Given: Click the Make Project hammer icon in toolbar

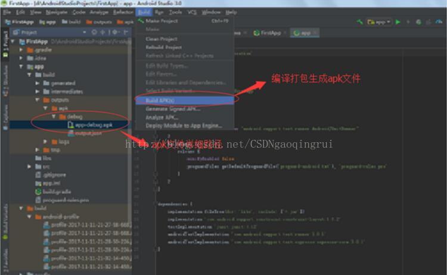Looking at the screenshot, I should [x=359, y=21].
